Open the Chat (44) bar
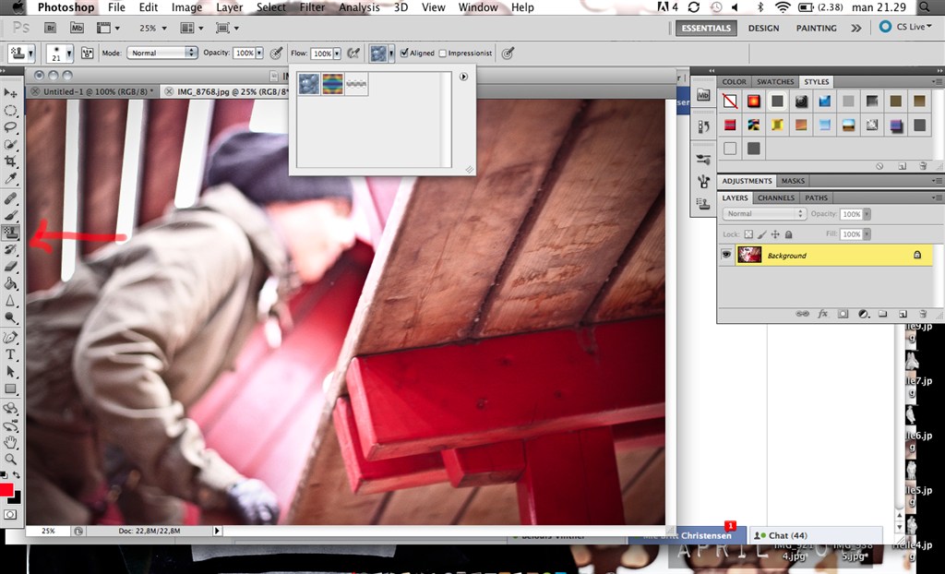 tap(816, 535)
